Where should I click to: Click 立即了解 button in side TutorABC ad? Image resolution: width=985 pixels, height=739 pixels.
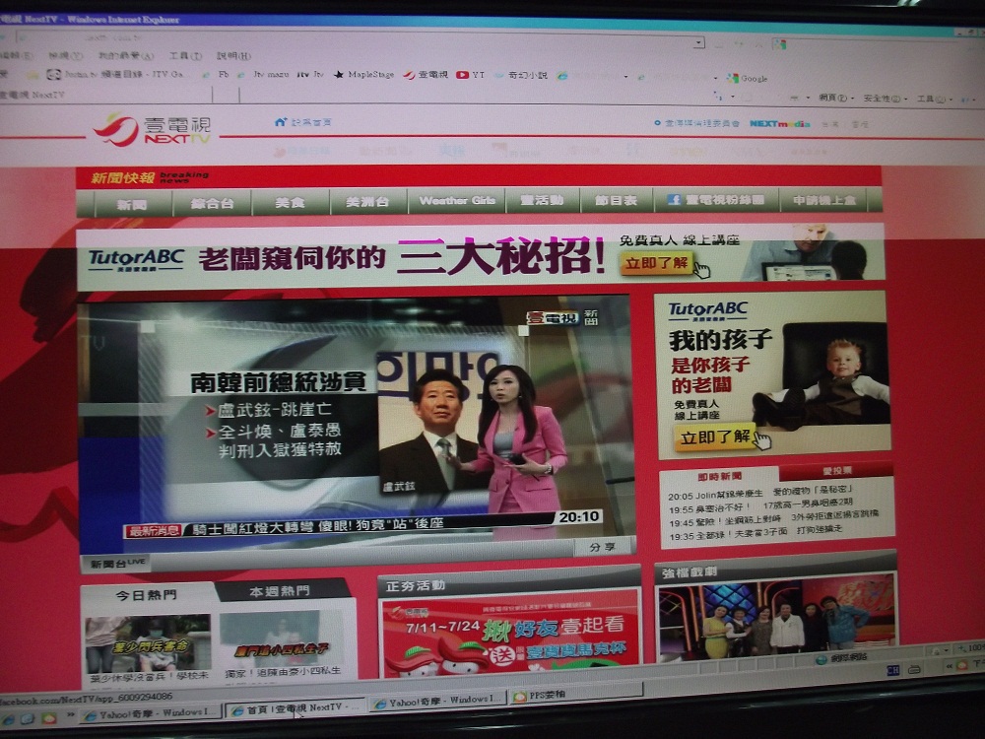click(715, 437)
